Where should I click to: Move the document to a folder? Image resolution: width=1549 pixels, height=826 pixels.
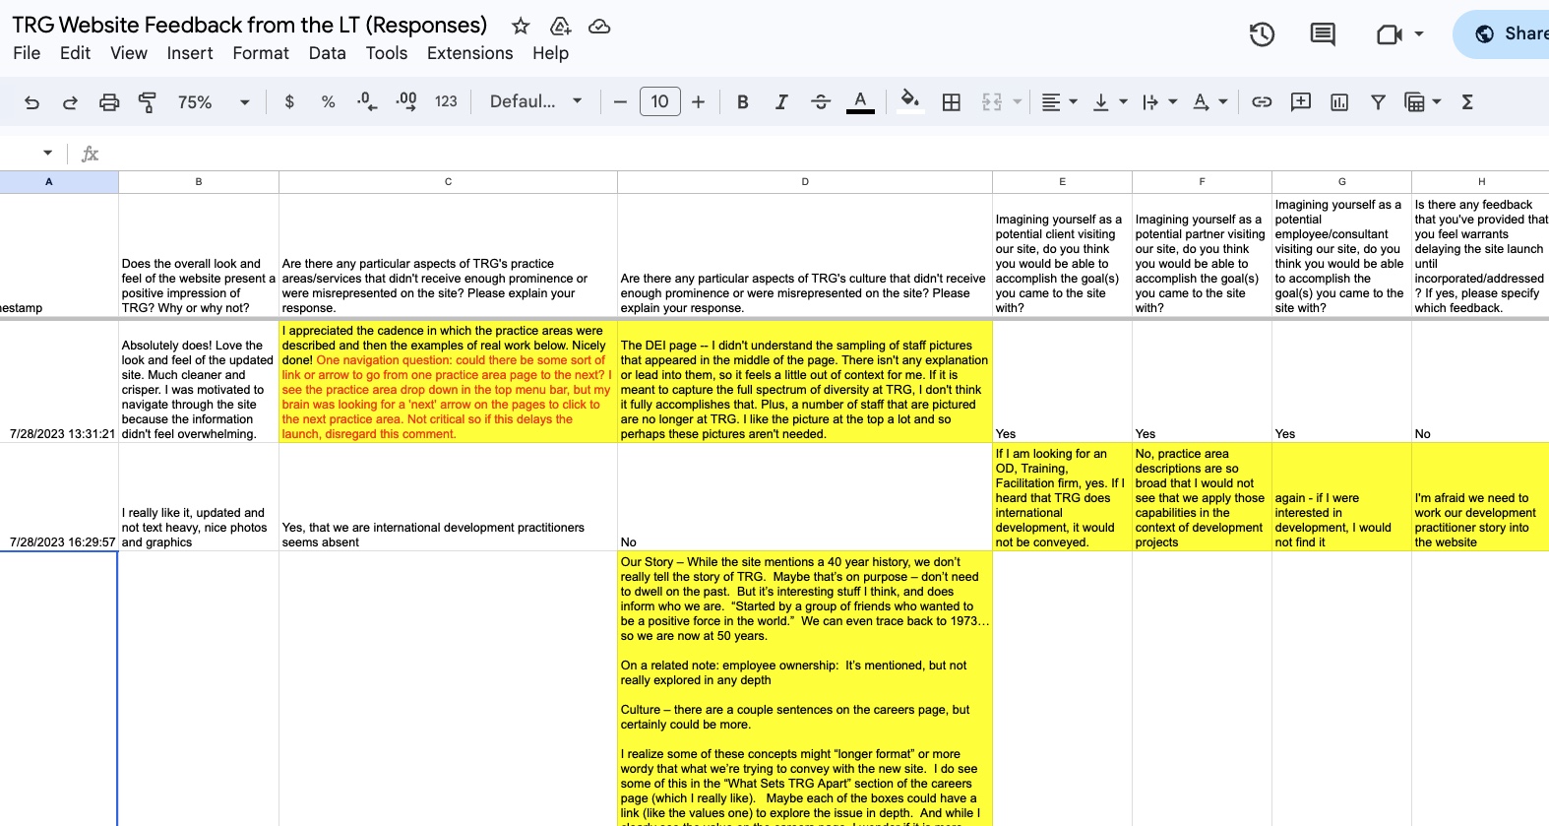pos(560,26)
